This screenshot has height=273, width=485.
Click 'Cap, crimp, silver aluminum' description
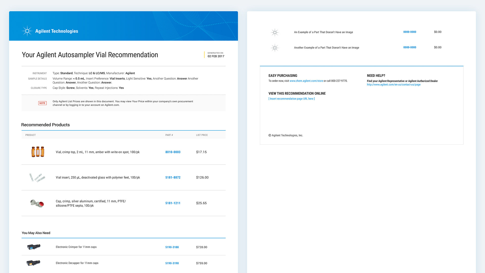[91, 203]
